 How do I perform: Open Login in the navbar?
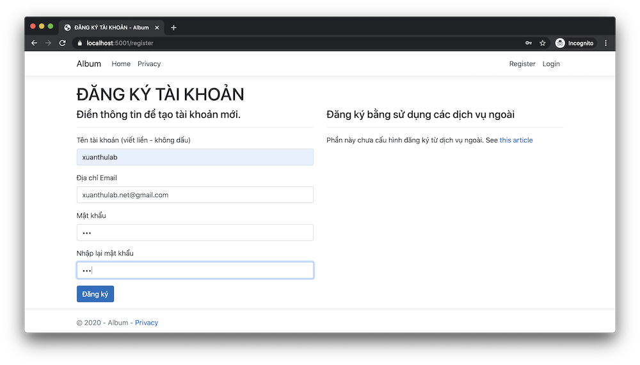click(551, 63)
